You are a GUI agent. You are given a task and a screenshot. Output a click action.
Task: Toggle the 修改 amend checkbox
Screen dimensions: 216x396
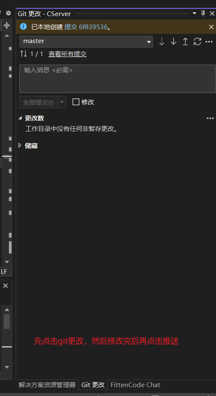click(x=76, y=102)
